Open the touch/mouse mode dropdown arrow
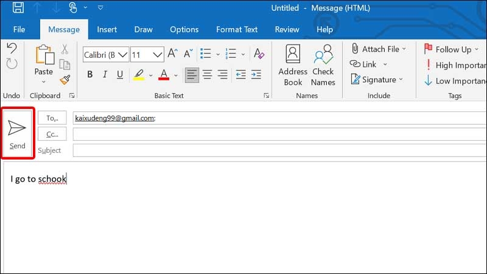Viewport: 487px width, 274px height. 85,7
